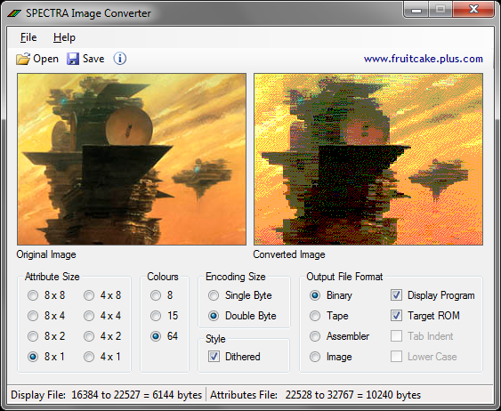This screenshot has width=501, height=411.
Task: Click the Original Image preview
Action: (132, 159)
